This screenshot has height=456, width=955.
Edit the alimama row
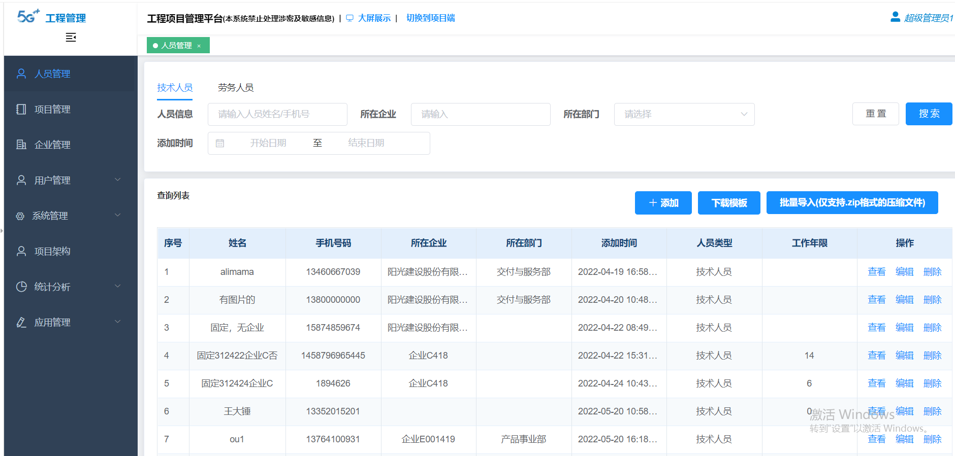click(905, 272)
